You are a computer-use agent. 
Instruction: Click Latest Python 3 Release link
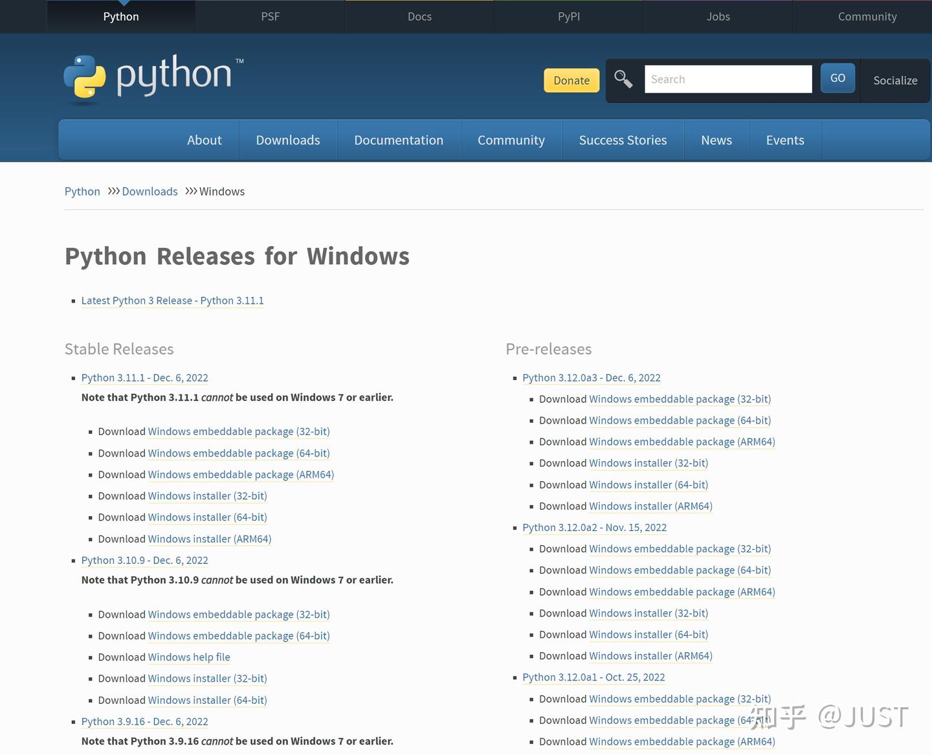click(172, 300)
